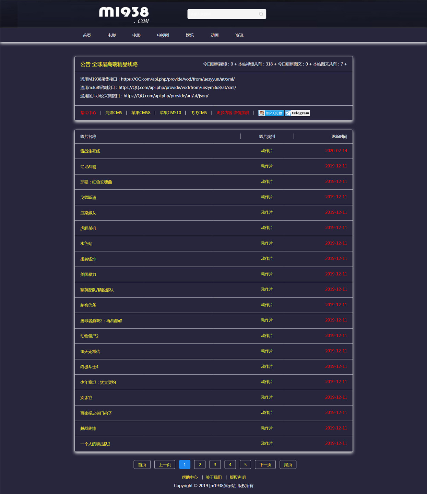Open the 资讯 navigation item

239,35
